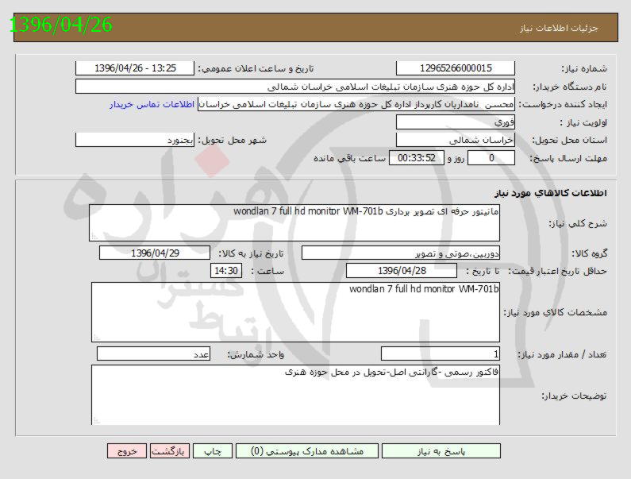The image size is (631, 479).
Task: Click the pink 'خروج' exit button
Action: click(127, 450)
